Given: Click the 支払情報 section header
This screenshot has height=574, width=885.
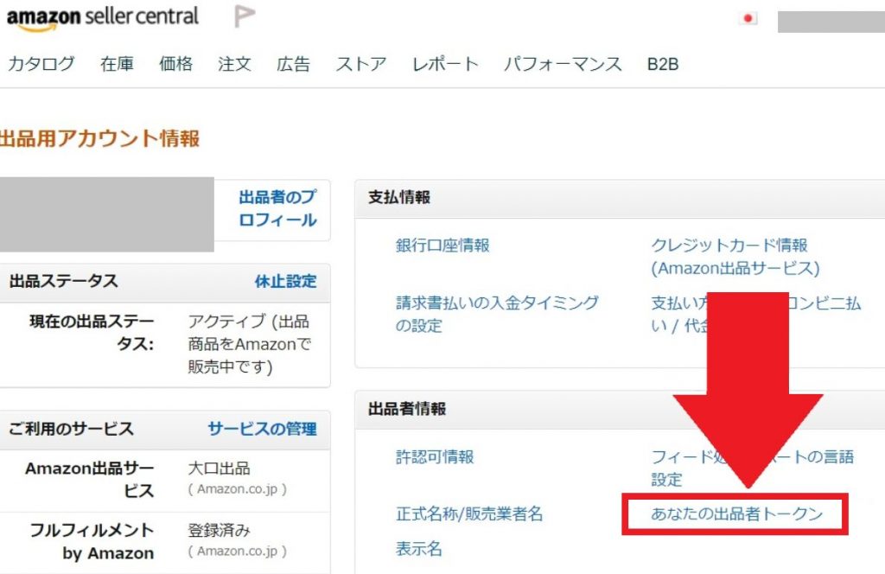Looking at the screenshot, I should point(399,198).
